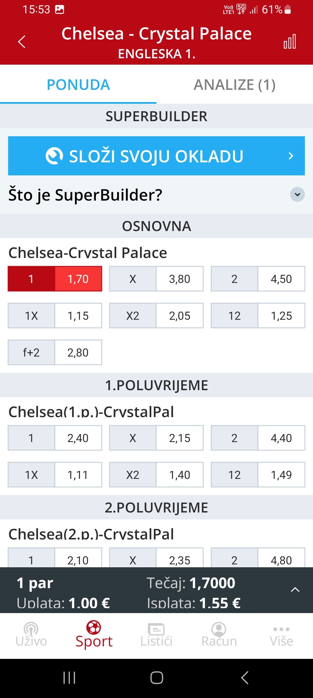The width and height of the screenshot is (313, 698).
Task: Select draw X odds 3,80
Action: (x=156, y=279)
